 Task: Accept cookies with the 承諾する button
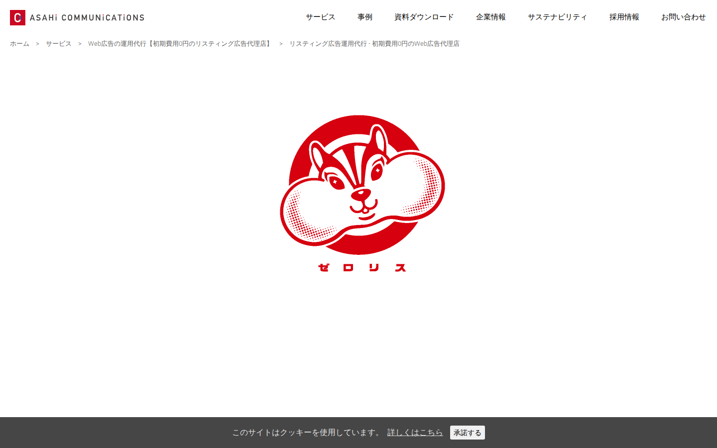[x=468, y=433]
